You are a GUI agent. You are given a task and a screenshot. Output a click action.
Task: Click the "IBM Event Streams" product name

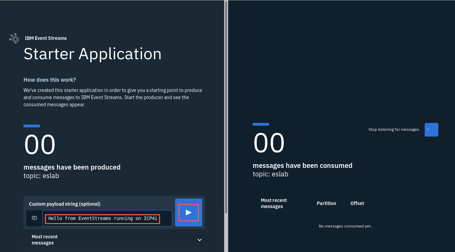pos(46,38)
